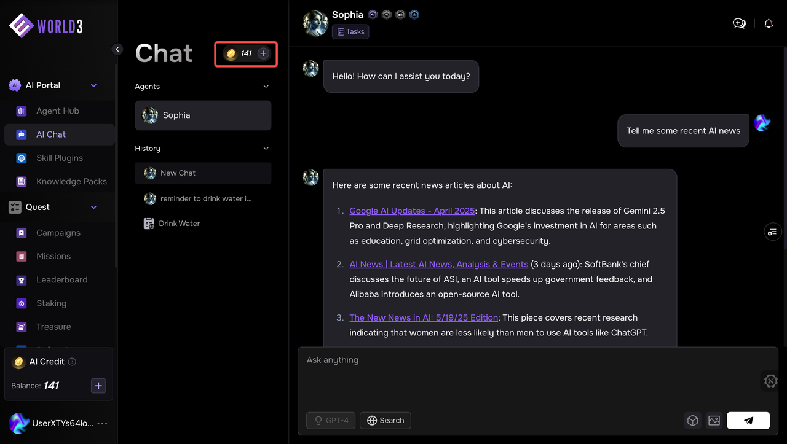Add AI credits with plus in balance panel

(98, 386)
